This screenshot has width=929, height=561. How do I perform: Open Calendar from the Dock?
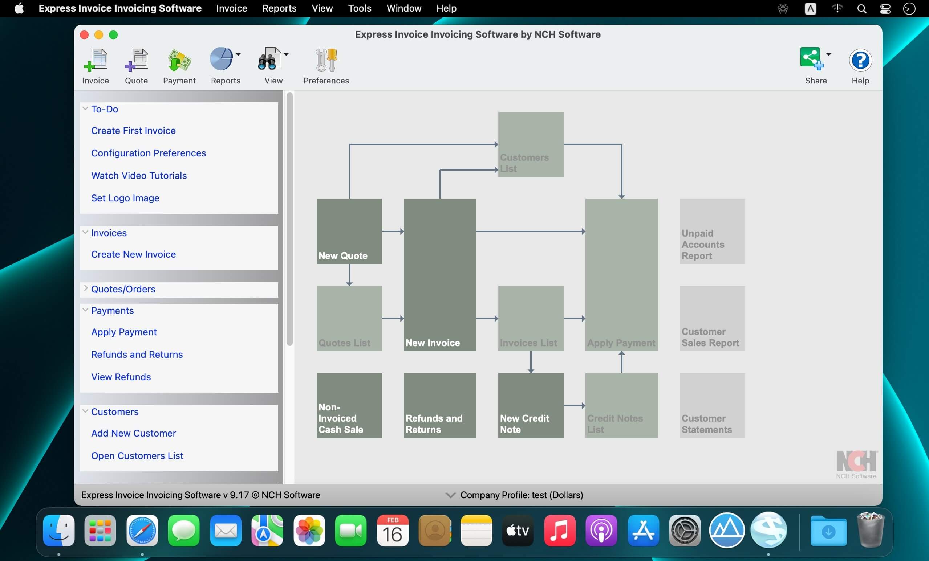[393, 531]
